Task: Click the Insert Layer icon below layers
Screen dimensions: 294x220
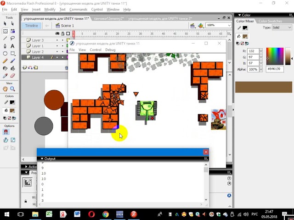Action: coord(24,67)
